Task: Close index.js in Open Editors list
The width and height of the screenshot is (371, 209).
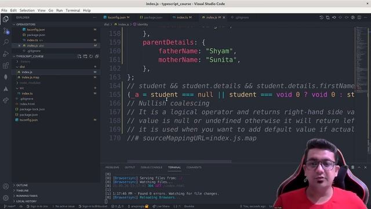Action: [19, 45]
